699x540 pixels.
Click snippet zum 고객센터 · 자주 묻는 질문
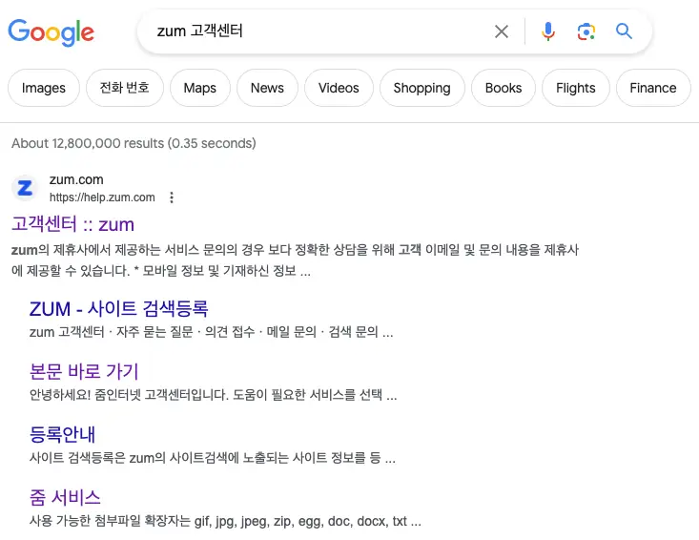212,332
